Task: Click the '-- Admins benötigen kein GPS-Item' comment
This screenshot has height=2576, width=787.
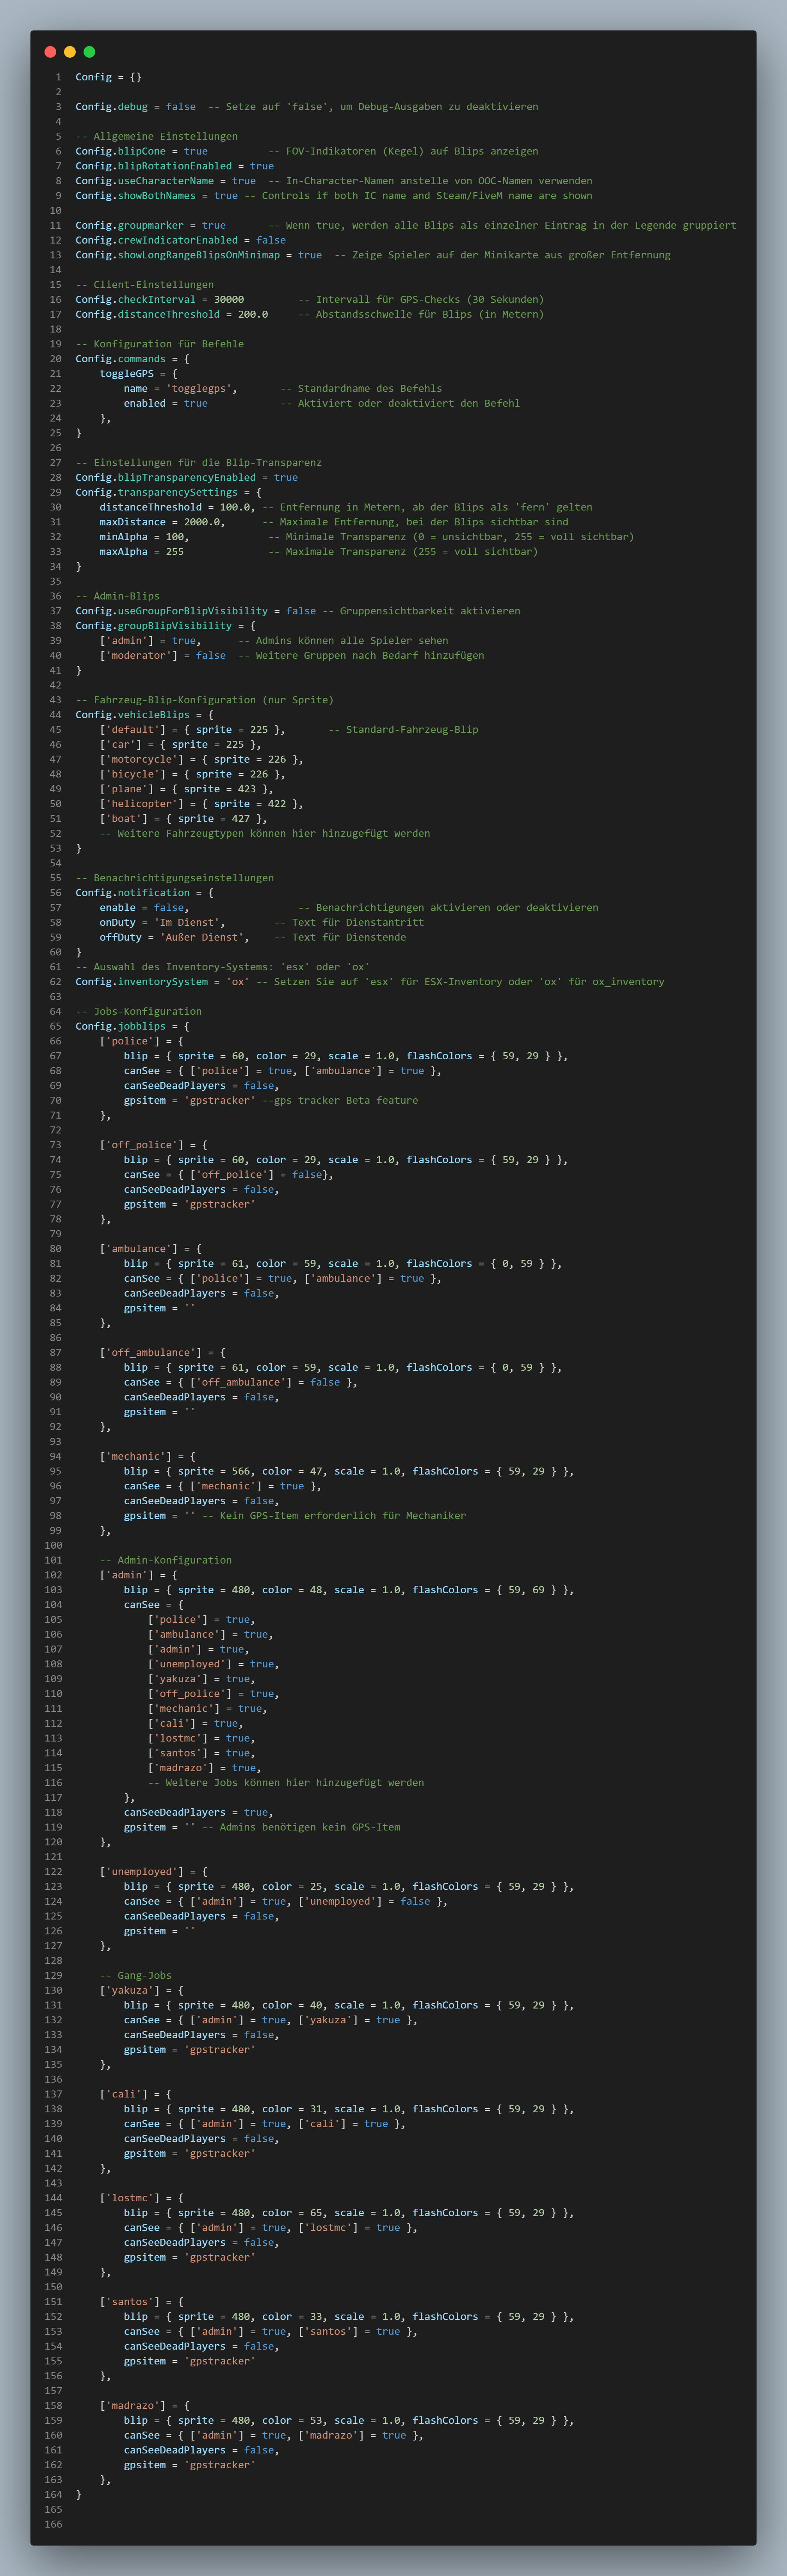Action: (x=301, y=1827)
